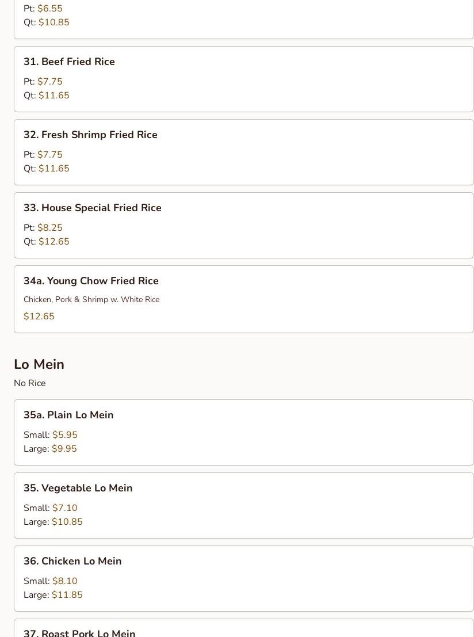Click the House Special Fried Rice title
The image size is (474, 637).
point(92,208)
